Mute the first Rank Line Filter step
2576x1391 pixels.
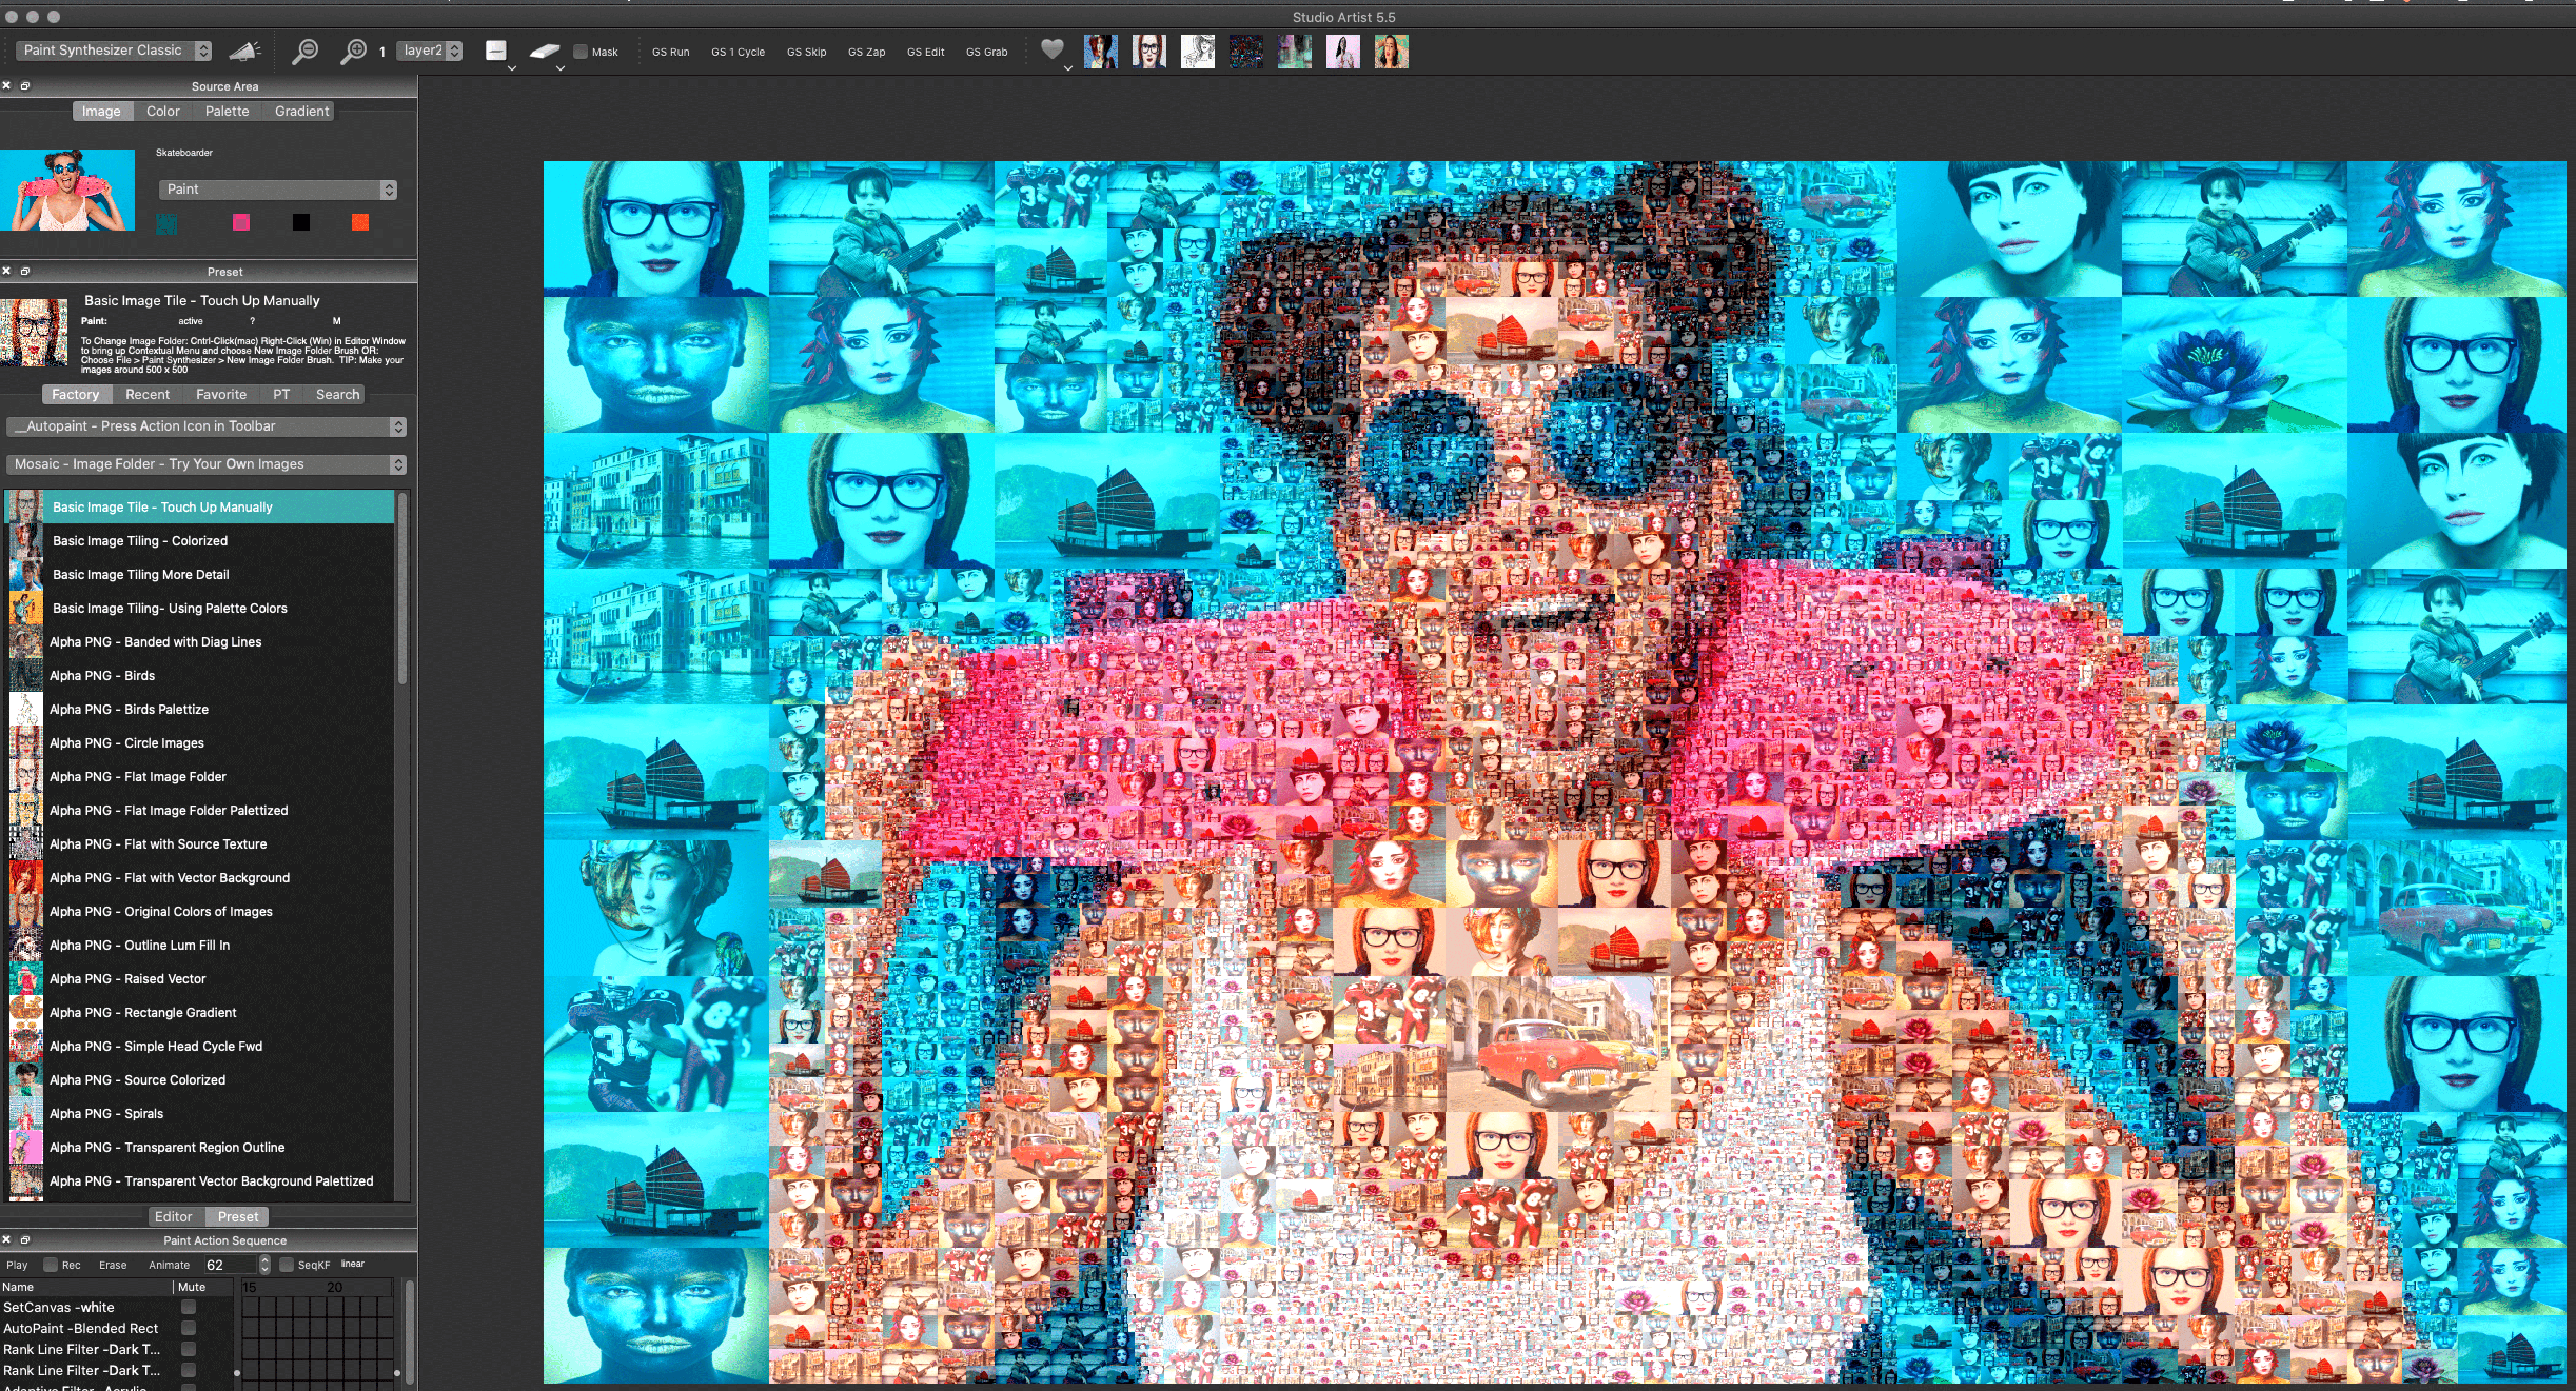point(188,1349)
